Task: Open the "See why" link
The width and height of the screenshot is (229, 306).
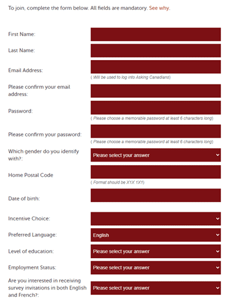Action: click(159, 8)
